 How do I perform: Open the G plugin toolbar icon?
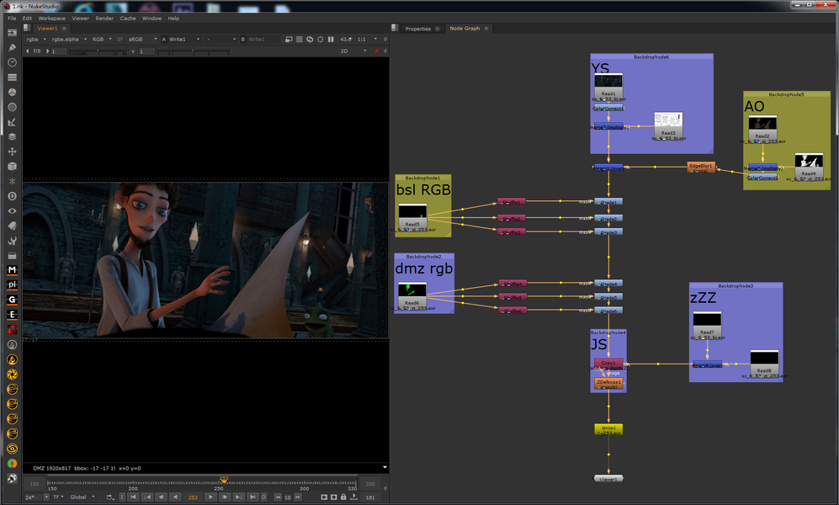[x=12, y=300]
